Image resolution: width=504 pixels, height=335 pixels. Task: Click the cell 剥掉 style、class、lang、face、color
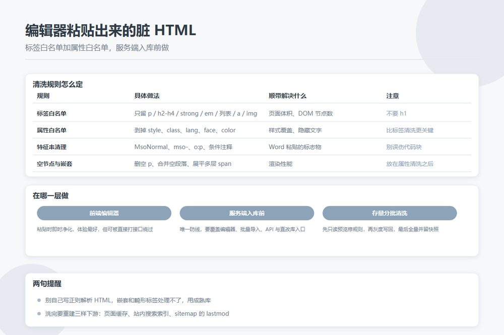click(x=185, y=130)
